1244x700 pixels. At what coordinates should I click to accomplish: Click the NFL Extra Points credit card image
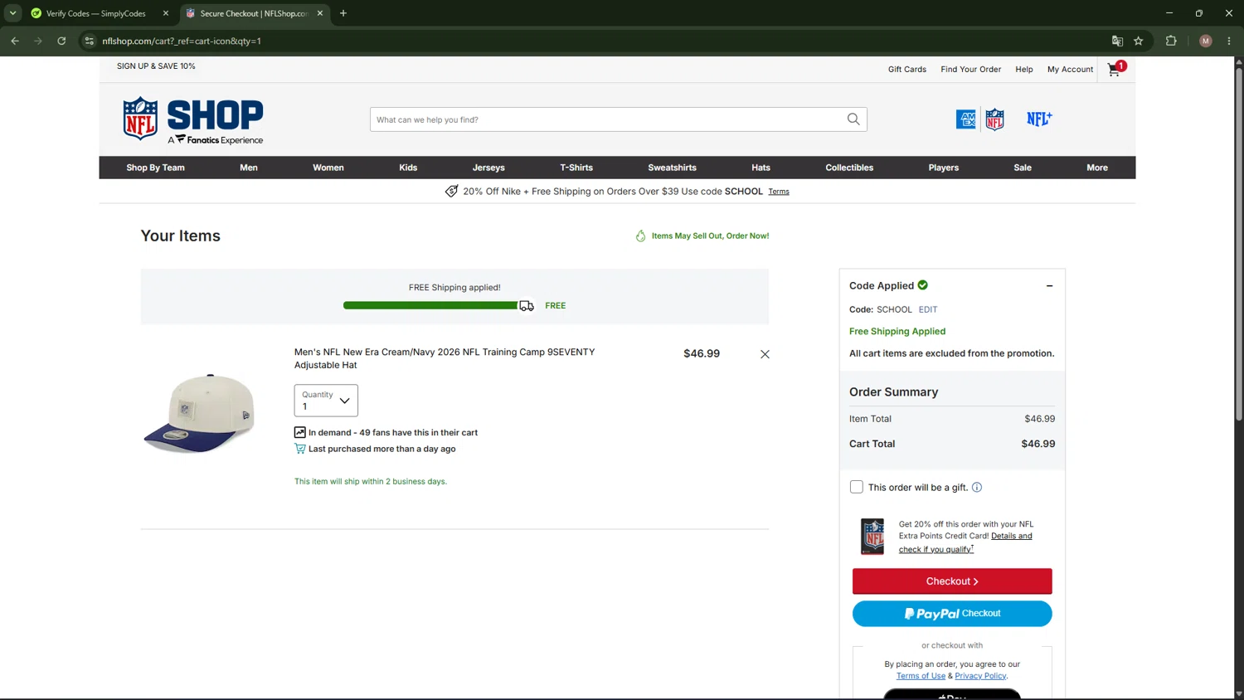tap(872, 537)
